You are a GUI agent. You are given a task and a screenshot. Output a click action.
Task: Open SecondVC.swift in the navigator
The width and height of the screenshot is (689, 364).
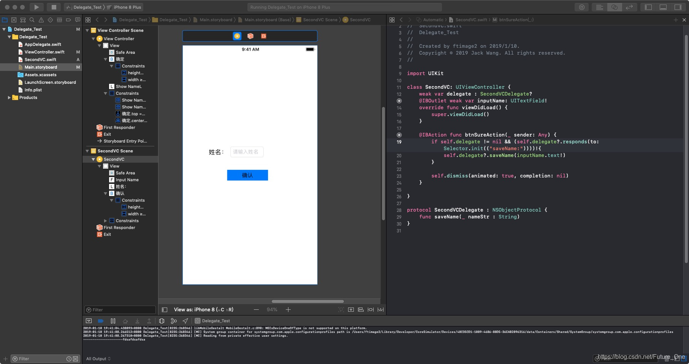tap(40, 60)
